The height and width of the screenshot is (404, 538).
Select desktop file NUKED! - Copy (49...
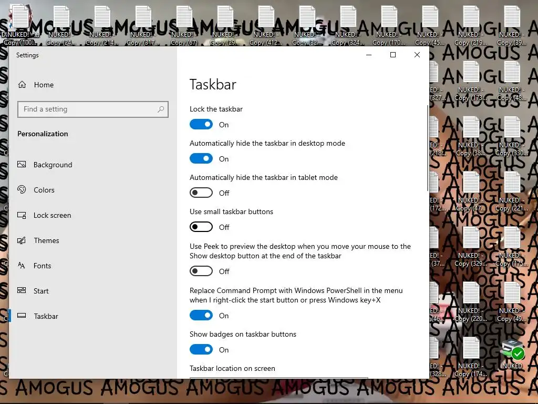(512, 302)
